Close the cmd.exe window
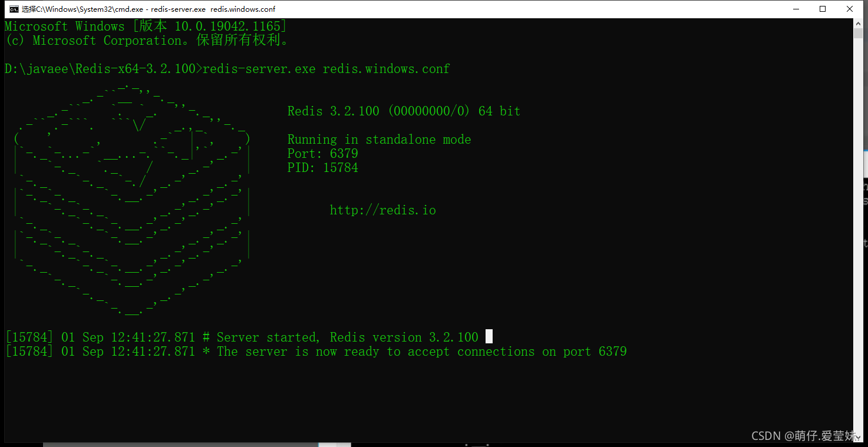Viewport: 868px width, 447px height. [x=850, y=9]
